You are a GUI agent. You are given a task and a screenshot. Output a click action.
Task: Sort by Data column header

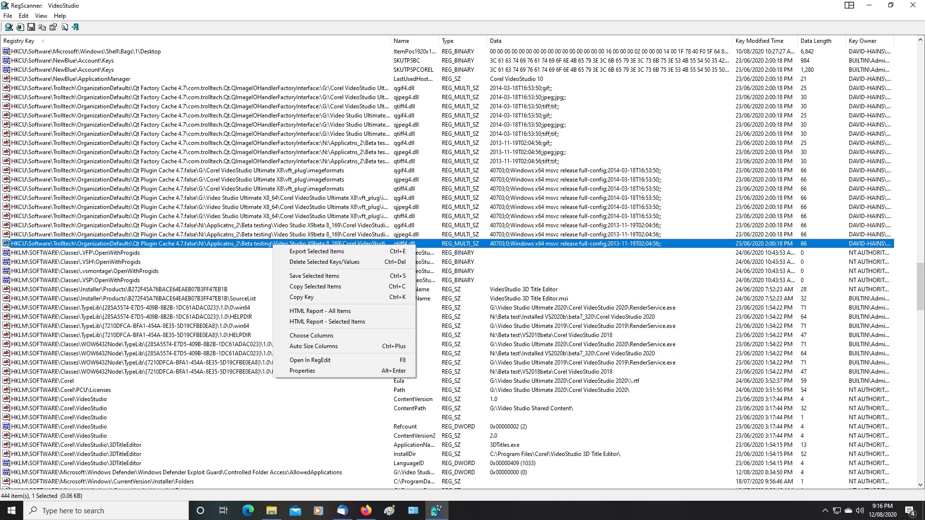click(609, 41)
